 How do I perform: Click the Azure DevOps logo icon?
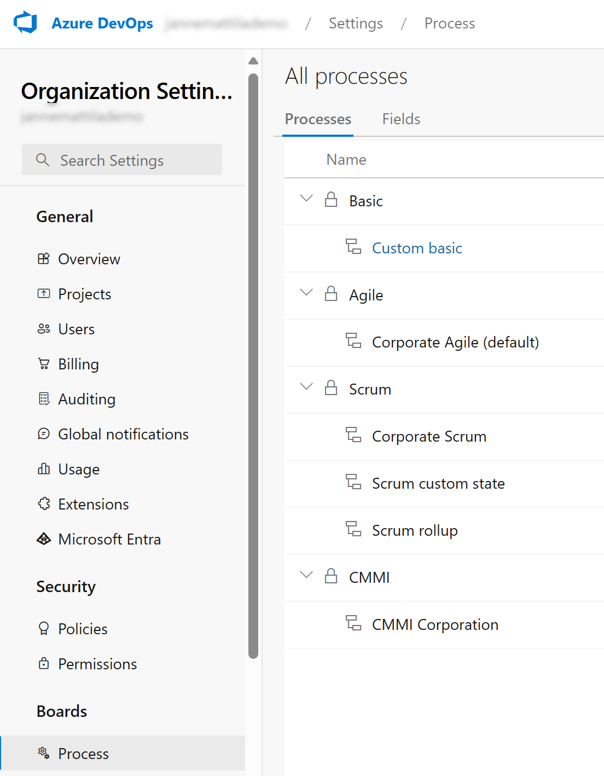[25, 23]
